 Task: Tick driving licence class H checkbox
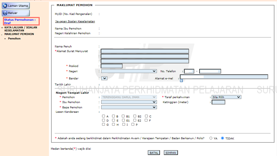[113, 125]
